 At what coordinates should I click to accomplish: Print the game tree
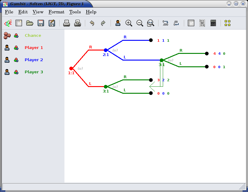(67, 23)
